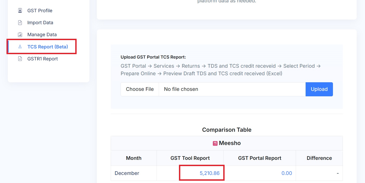The image size is (365, 183).
Task: Click the GST Profile person icon
Action: click(20, 10)
